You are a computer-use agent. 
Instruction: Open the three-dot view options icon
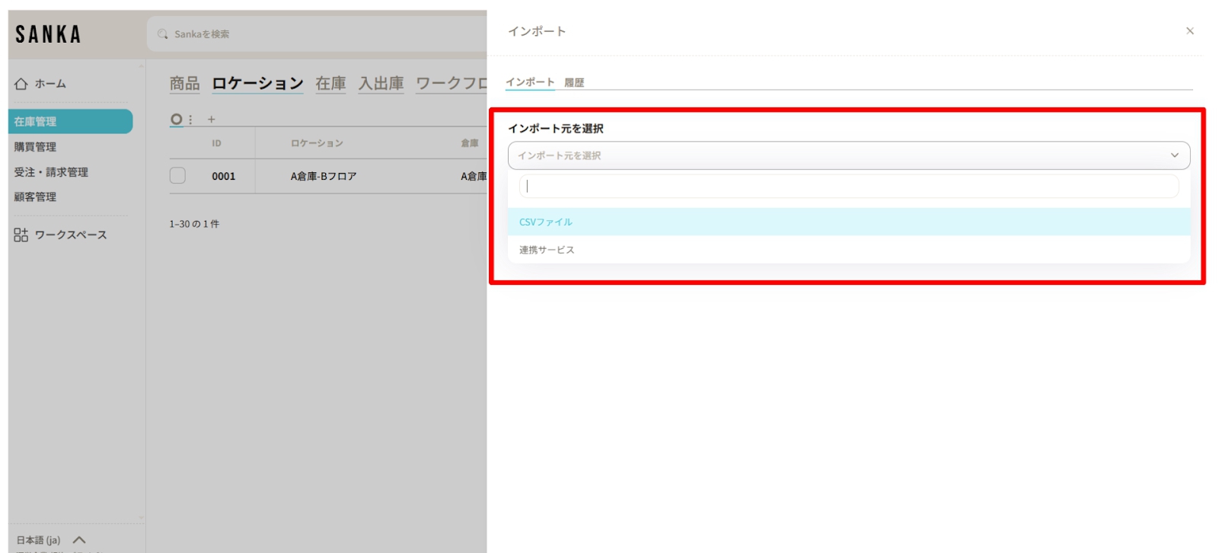pos(190,120)
